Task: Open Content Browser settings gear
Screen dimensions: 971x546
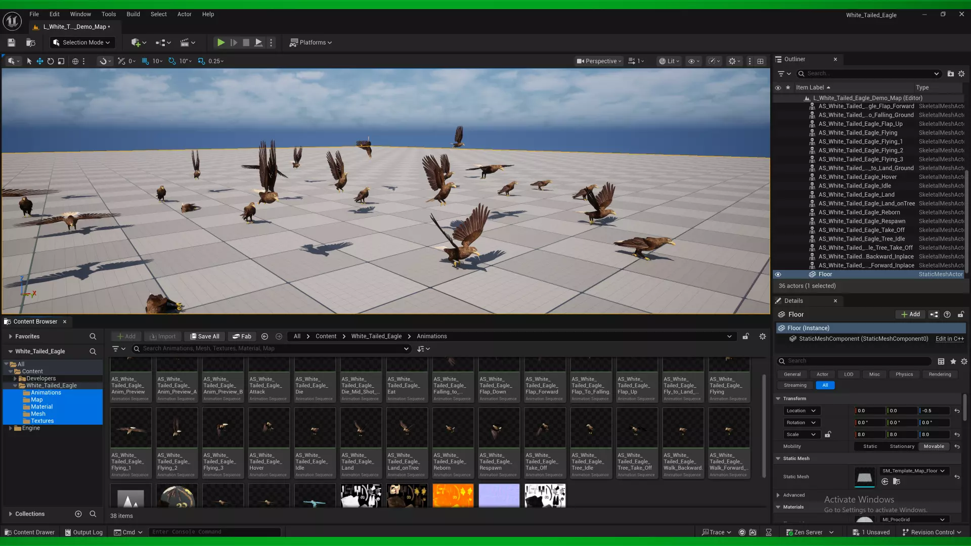Action: 762,336
